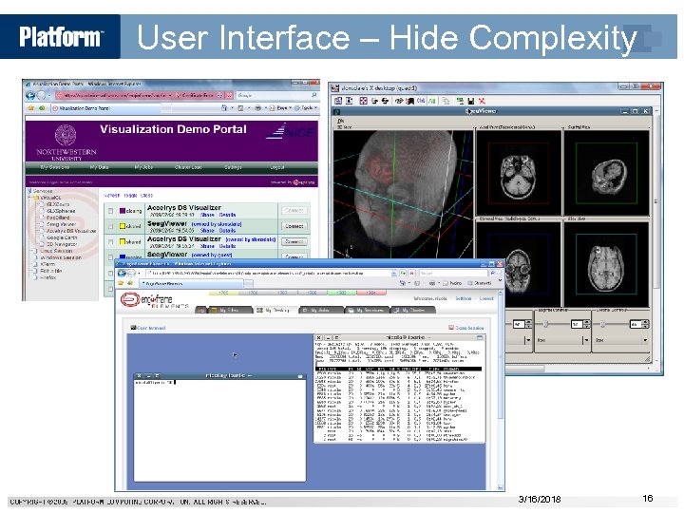The width and height of the screenshot is (684, 513).
Task: Click home icon in Visualization Demo Portal browser toolbar
Action: [x=224, y=107]
